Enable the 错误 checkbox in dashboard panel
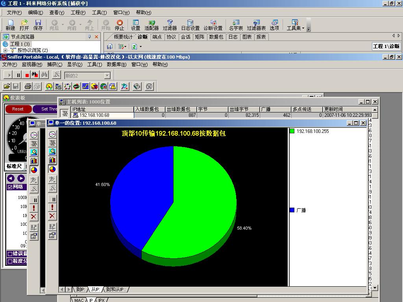This screenshot has width=403, height=302. (x=10, y=254)
